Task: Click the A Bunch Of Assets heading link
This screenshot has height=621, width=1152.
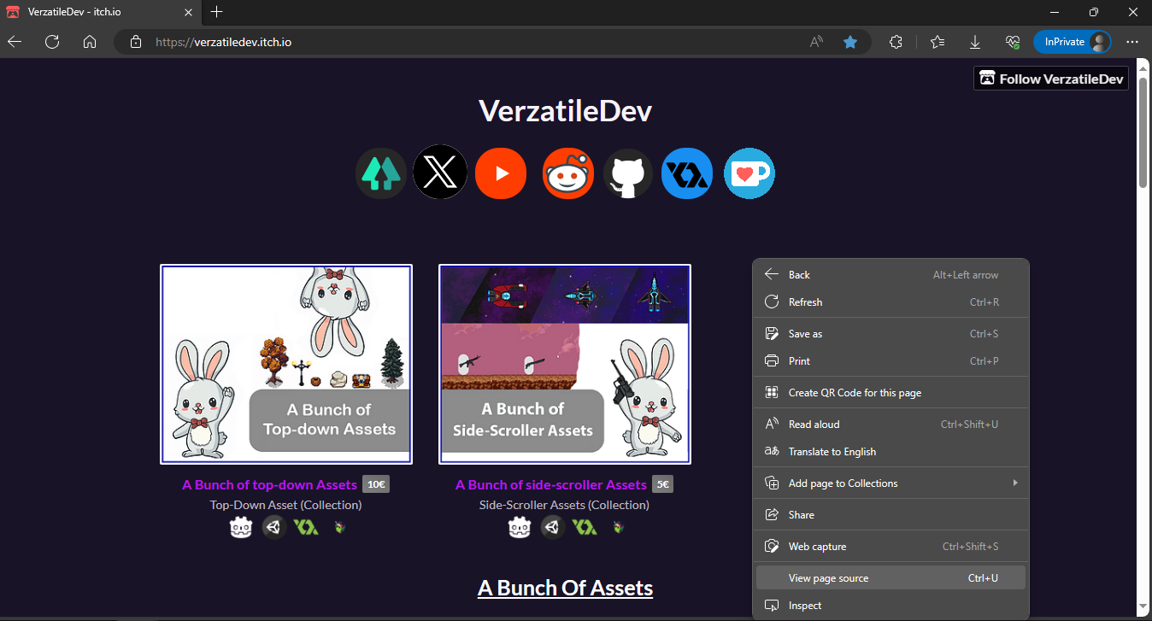Action: point(565,588)
